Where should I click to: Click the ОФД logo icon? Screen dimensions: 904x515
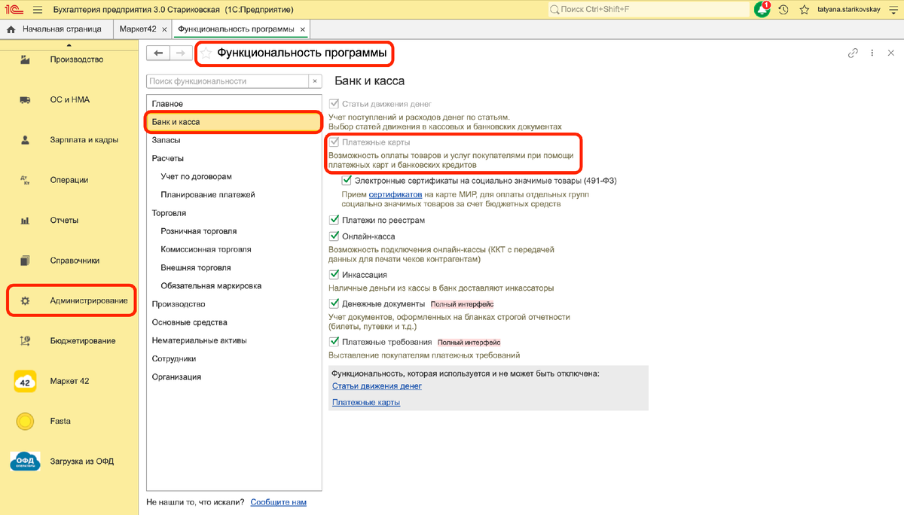point(25,462)
